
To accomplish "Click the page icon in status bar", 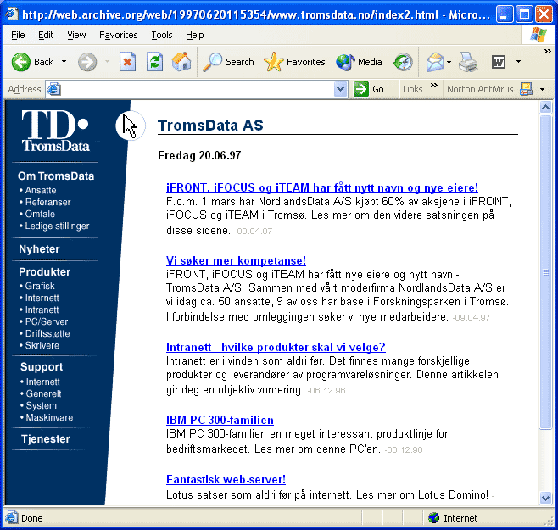I will point(11,517).
